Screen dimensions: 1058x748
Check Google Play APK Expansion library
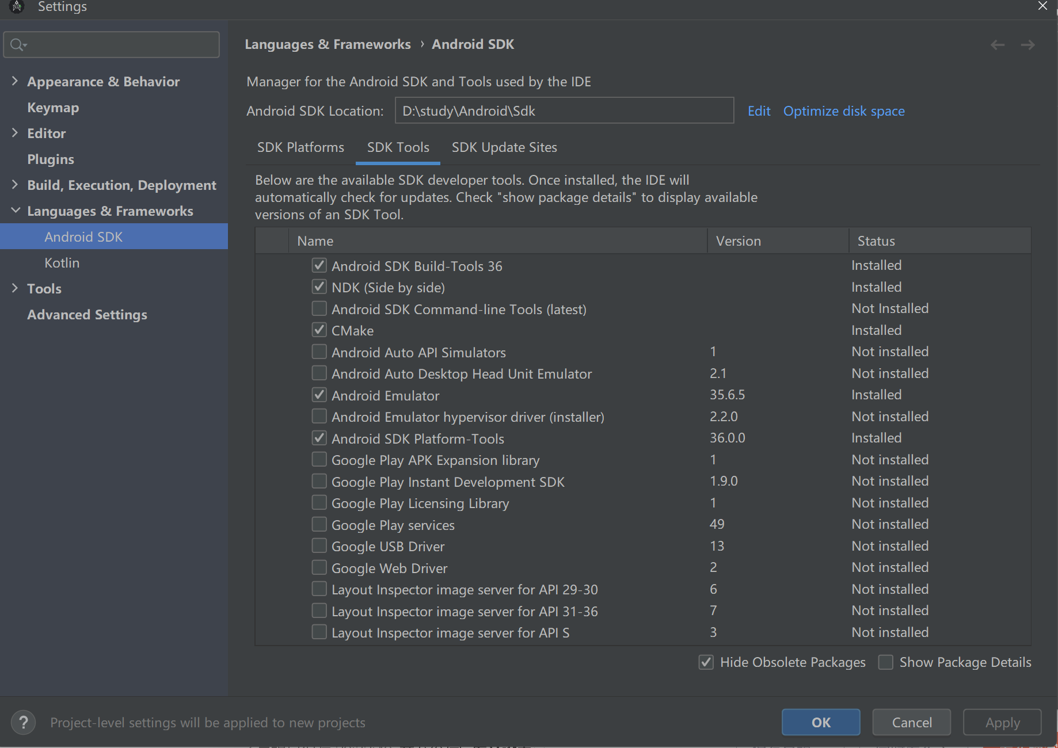pos(319,459)
